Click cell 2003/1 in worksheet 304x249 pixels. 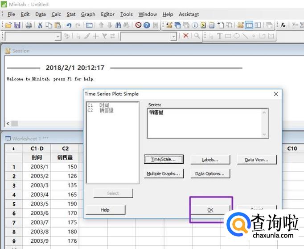click(37, 167)
